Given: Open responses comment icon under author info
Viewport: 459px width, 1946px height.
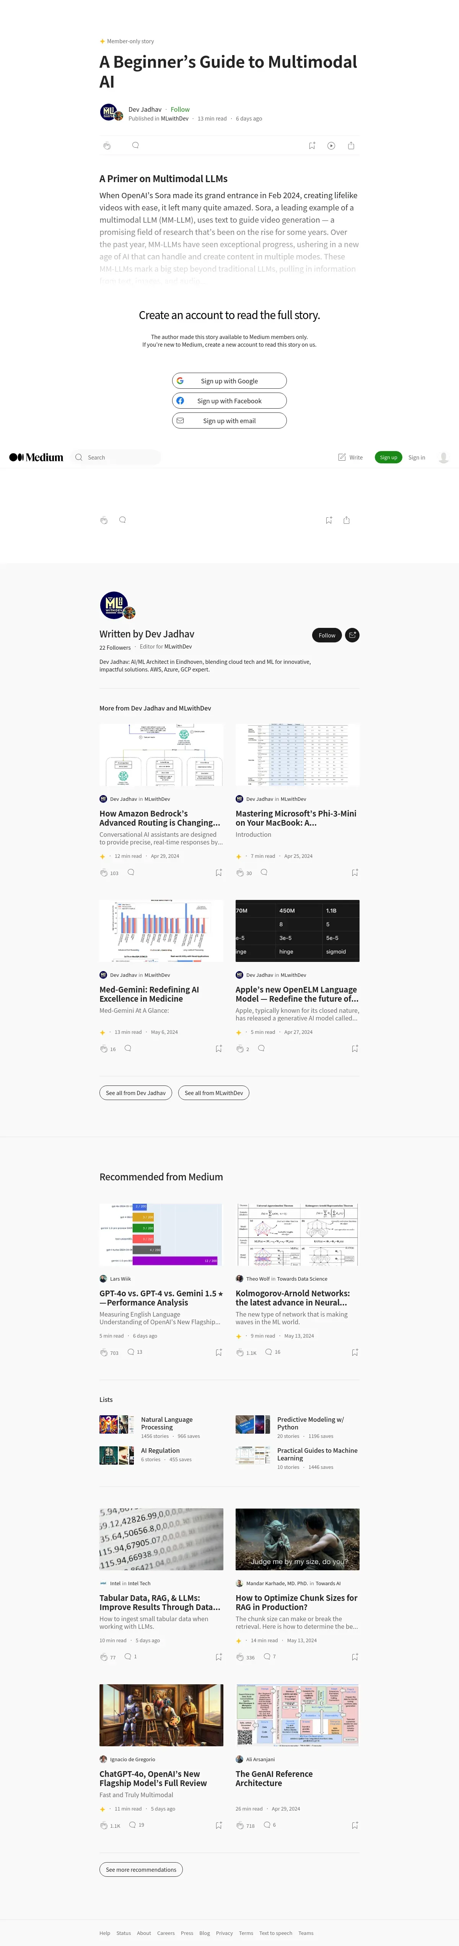Looking at the screenshot, I should tap(135, 145).
